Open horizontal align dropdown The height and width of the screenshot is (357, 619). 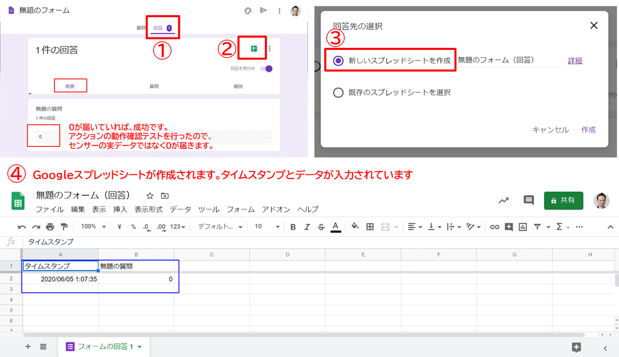(x=415, y=227)
